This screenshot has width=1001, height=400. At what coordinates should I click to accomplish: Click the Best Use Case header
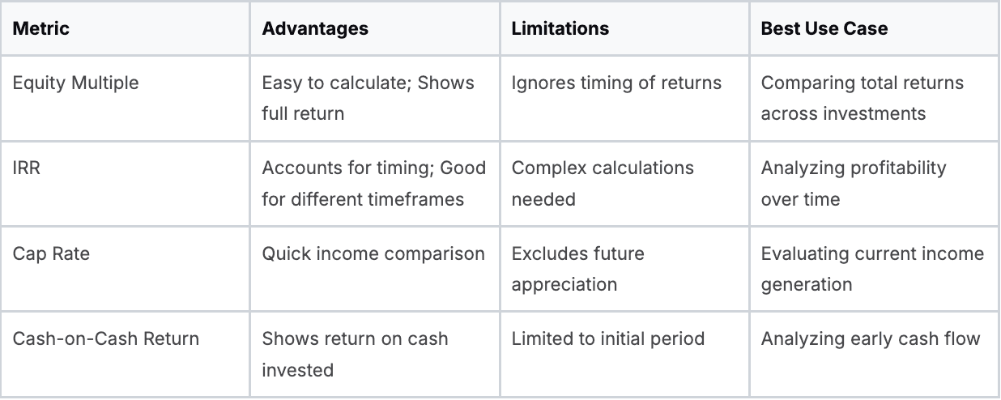pos(824,28)
